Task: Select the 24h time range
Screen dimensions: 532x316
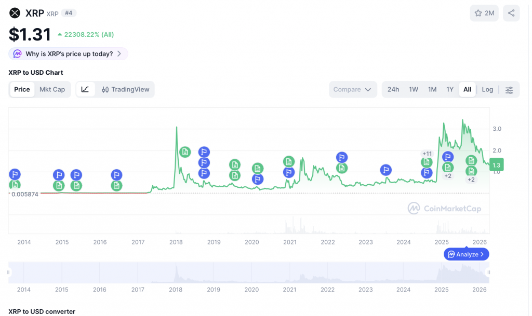Action: (x=393, y=89)
